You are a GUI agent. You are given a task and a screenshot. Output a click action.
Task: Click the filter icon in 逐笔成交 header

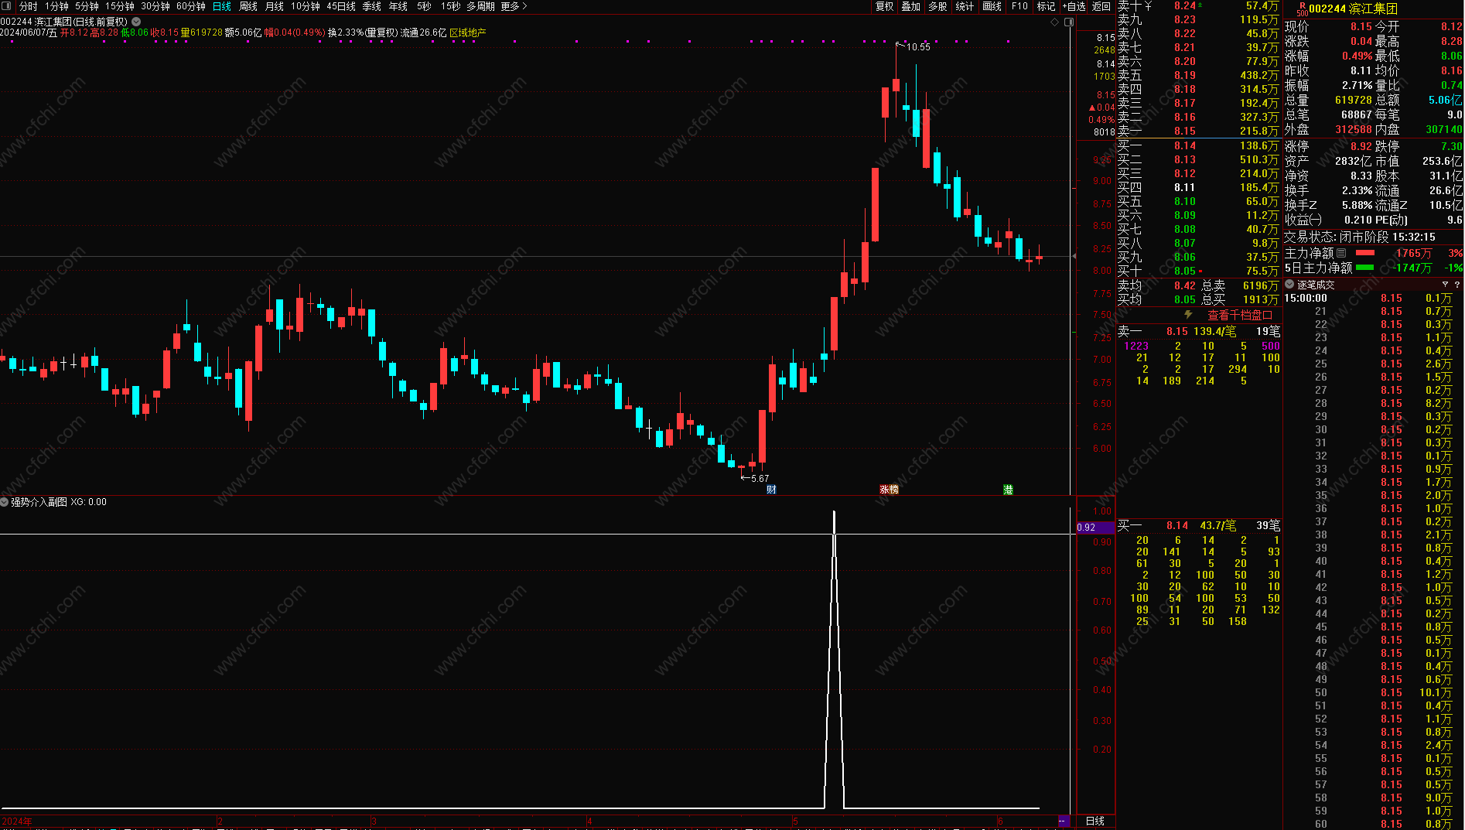[x=1445, y=285]
